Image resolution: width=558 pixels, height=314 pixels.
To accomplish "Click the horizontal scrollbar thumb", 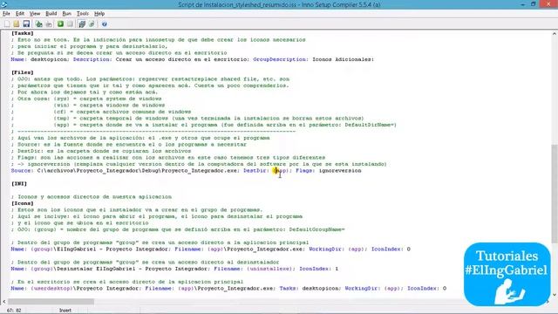I will (x=51, y=302).
